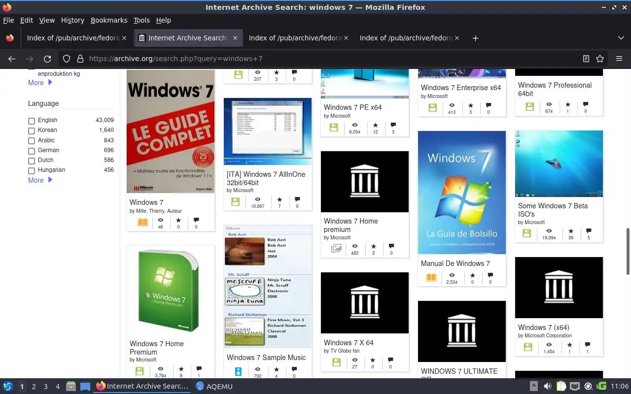This screenshot has height=394, width=631.
Task: Click the audio icon under Windows 7 Sample Music
Action: (238, 371)
